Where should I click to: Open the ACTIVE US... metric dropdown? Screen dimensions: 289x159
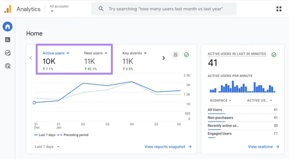click(x=259, y=100)
